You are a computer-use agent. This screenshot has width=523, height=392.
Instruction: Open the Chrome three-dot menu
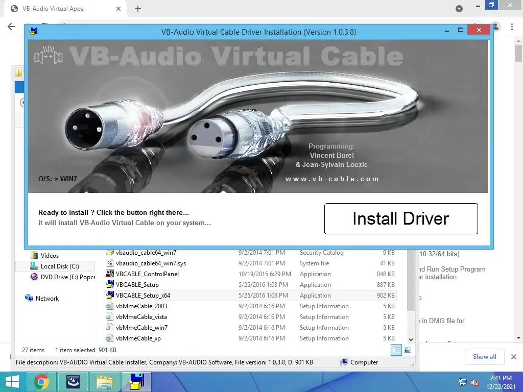(512, 27)
